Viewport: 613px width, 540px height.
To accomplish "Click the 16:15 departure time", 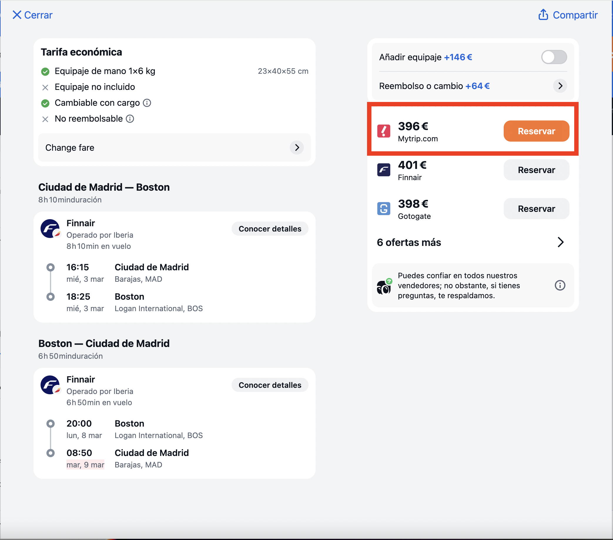I will (x=78, y=267).
